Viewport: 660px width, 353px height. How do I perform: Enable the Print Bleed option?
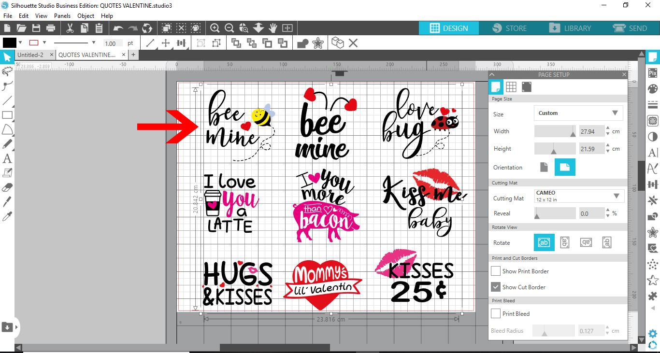(495, 313)
